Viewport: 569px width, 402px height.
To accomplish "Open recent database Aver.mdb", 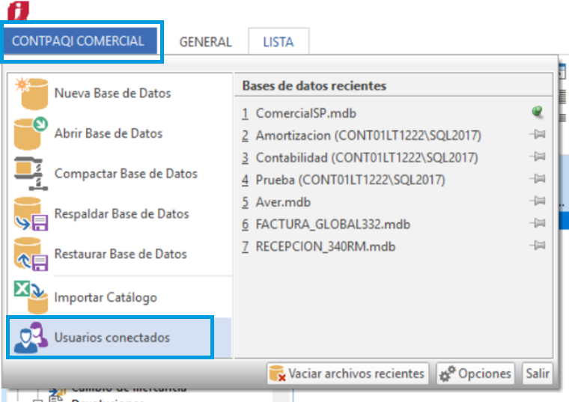I will (283, 202).
